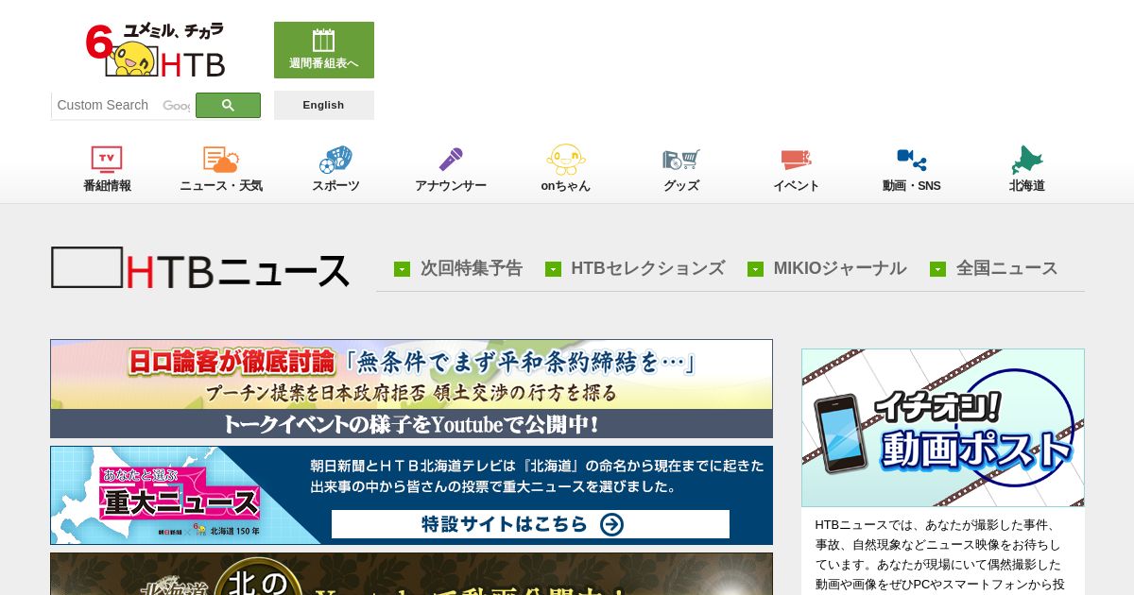Select onちゃん menu label

point(566,186)
